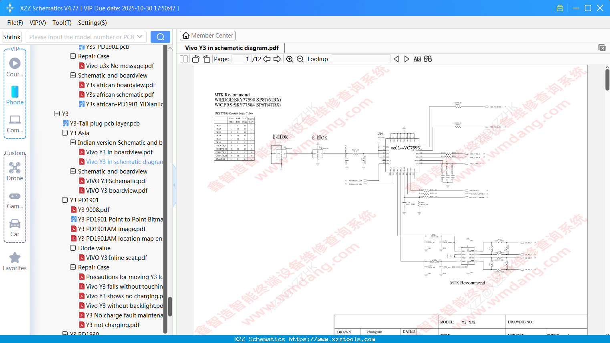Open the Tool(T) menu
The width and height of the screenshot is (610, 343).
(62, 23)
